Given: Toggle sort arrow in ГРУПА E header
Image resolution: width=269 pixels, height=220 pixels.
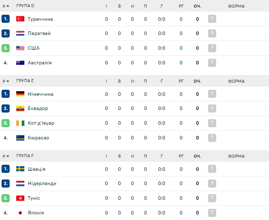Looking at the screenshot, I should click(8, 81).
